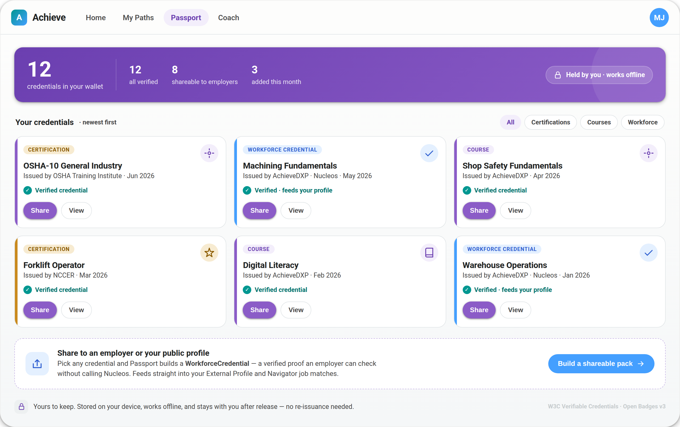680x427 pixels.
Task: Share the Shop Safety Fundamentals credential
Action: point(479,210)
